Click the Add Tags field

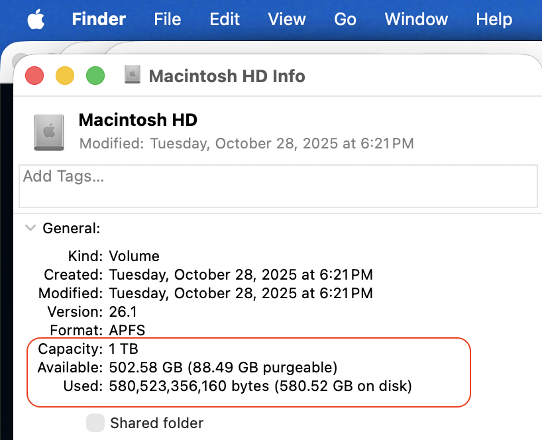point(278,186)
